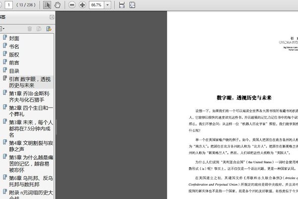The width and height of the screenshot is (298, 199).
Task: Click the fit width scrolling icon
Action: point(122,4)
